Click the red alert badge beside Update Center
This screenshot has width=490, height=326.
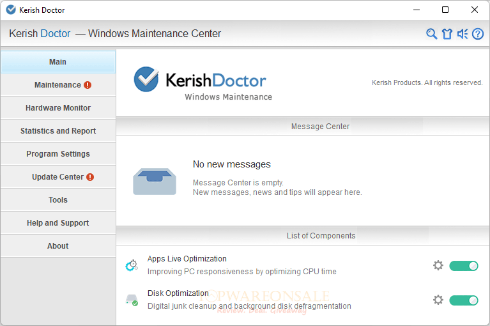click(x=90, y=177)
